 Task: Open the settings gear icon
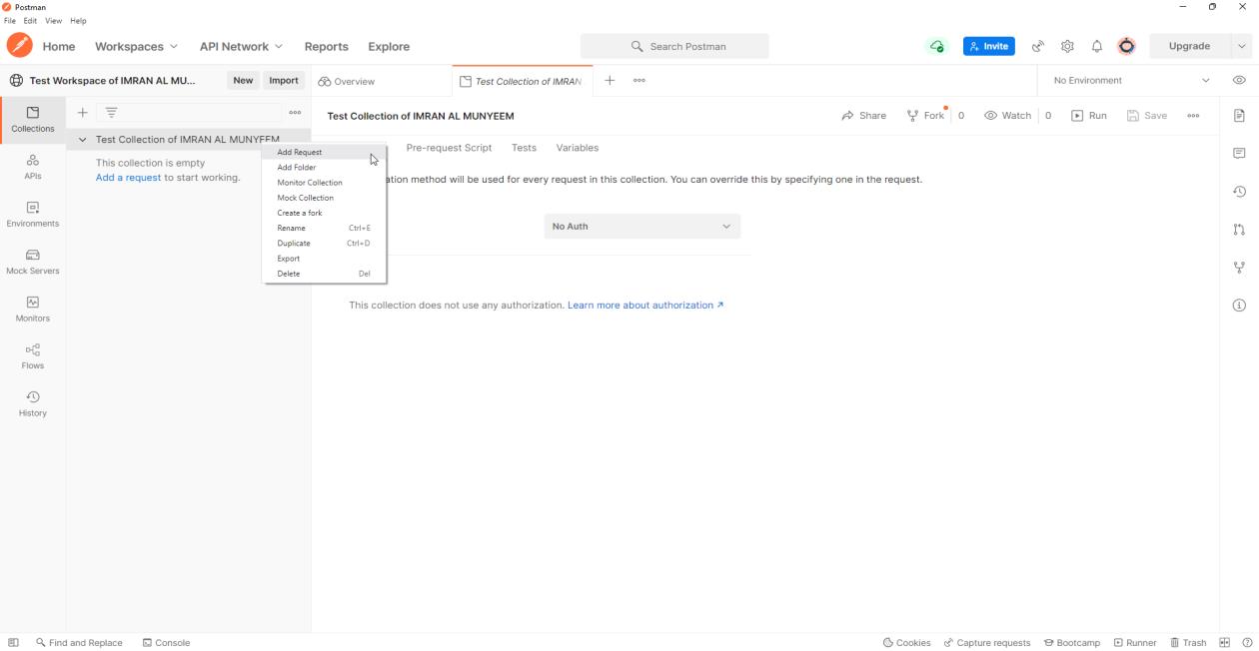click(1067, 46)
